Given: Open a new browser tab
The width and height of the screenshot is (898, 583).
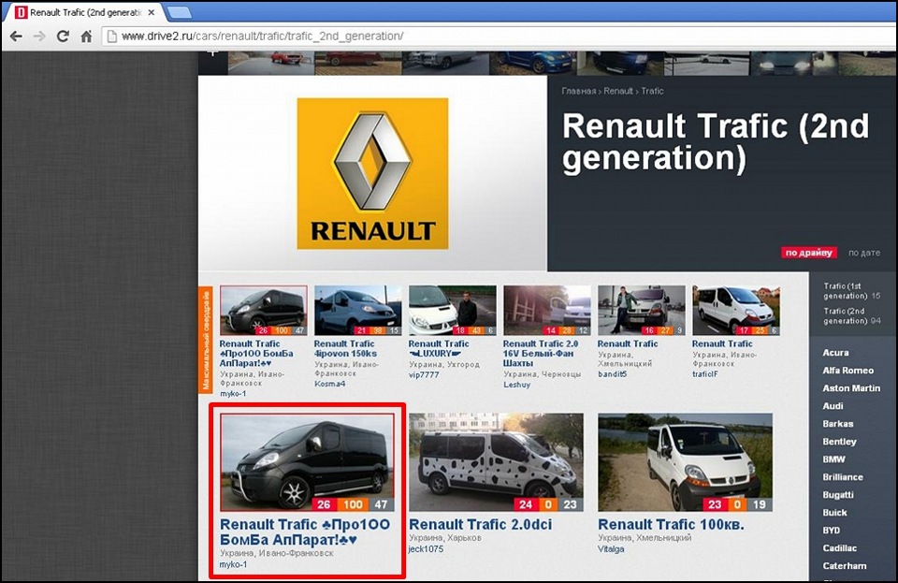Looking at the screenshot, I should (x=180, y=12).
